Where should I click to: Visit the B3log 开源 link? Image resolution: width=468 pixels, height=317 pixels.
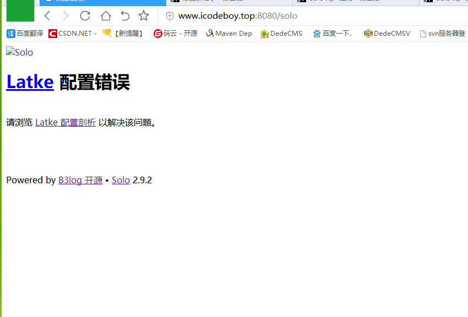coord(80,180)
